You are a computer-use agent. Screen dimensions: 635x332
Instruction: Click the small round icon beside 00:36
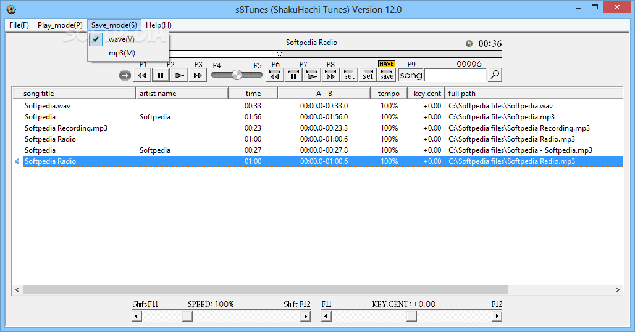point(469,43)
